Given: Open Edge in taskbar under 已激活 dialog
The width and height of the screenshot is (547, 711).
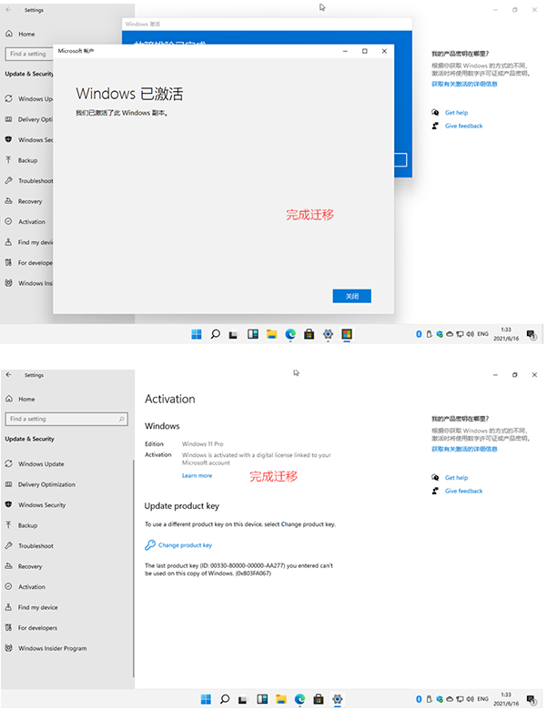Looking at the screenshot, I should point(290,334).
